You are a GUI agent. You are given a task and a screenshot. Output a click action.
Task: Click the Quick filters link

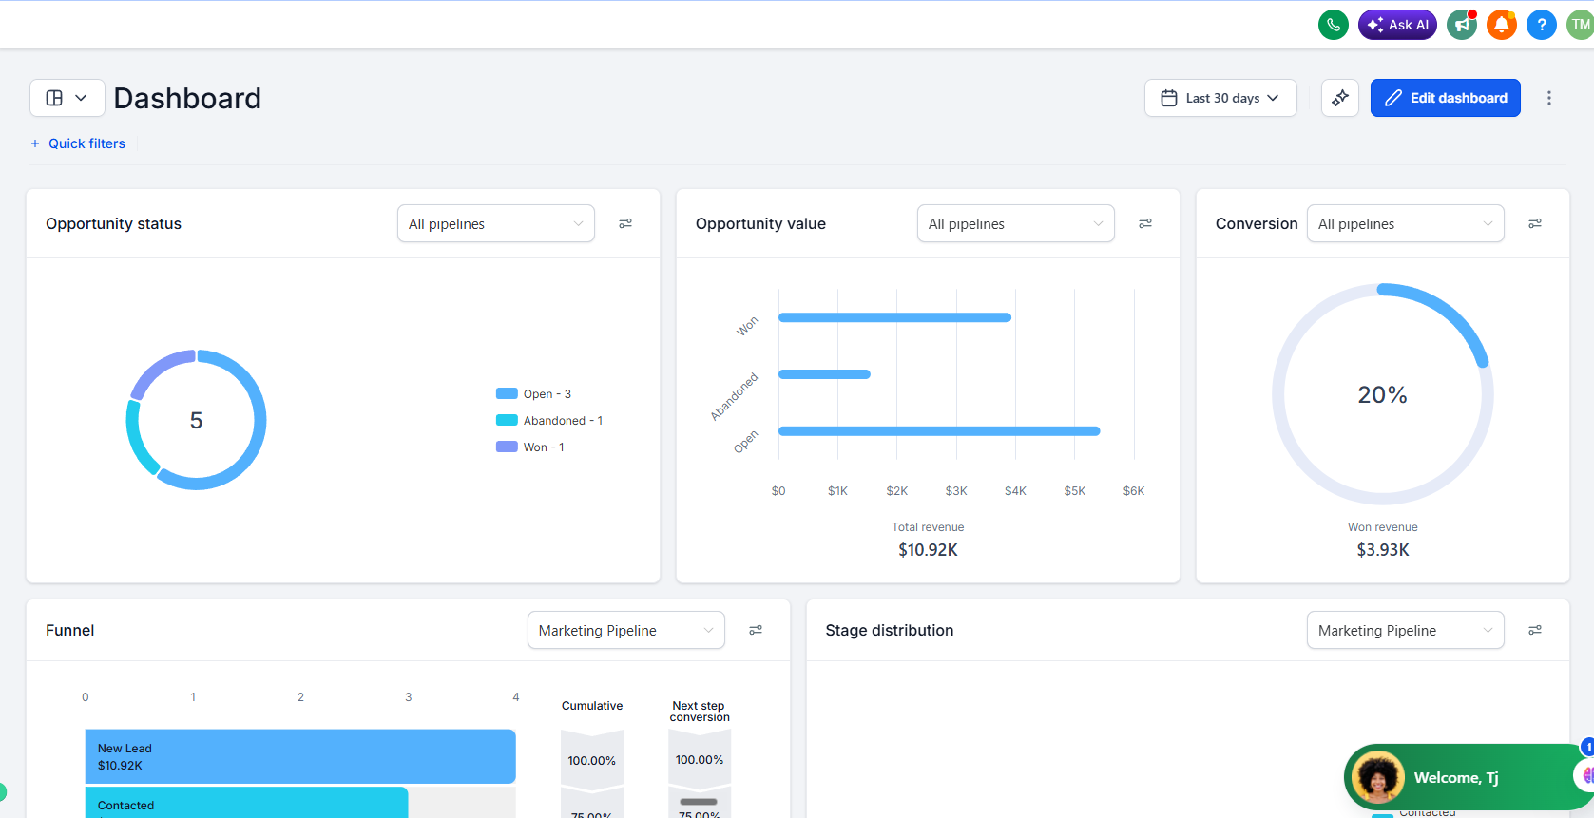[x=86, y=143]
